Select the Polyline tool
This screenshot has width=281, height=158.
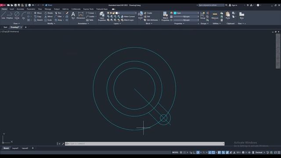pyautogui.click(x=10, y=15)
